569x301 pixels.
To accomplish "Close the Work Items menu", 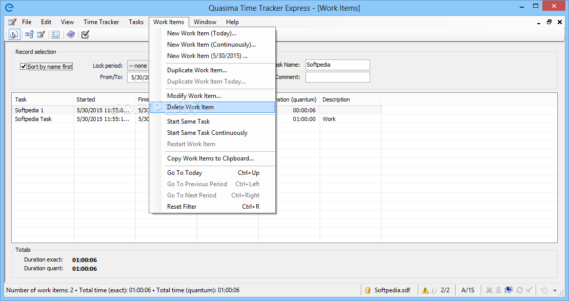I will (169, 22).
